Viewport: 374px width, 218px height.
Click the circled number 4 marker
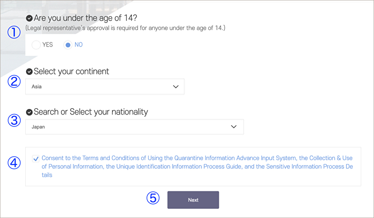click(14, 163)
